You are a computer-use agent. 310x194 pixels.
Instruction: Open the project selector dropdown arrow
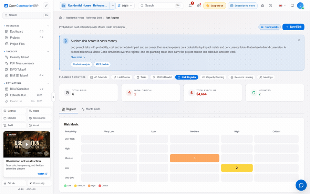[x=113, y=6]
